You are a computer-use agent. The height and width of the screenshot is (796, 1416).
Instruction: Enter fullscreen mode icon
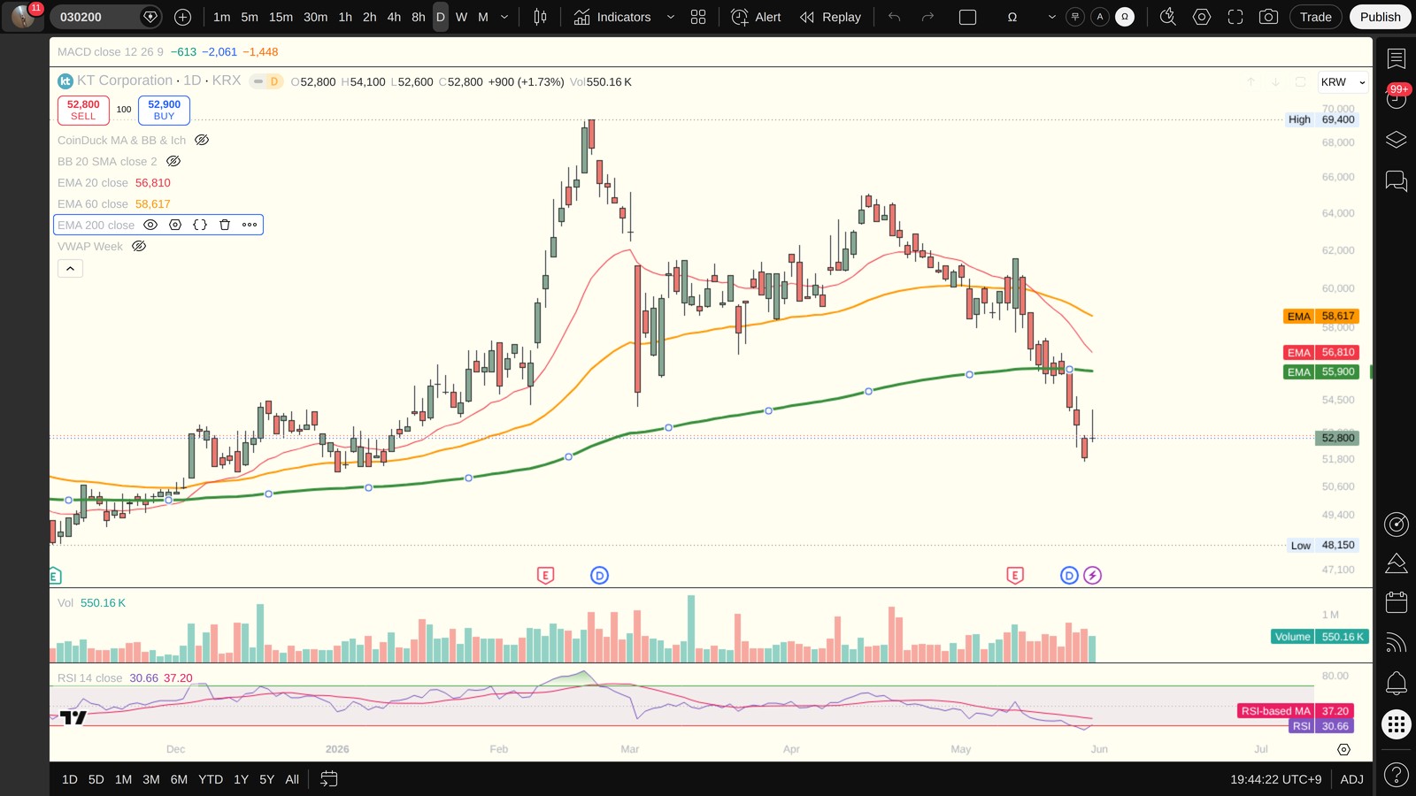tap(1235, 17)
